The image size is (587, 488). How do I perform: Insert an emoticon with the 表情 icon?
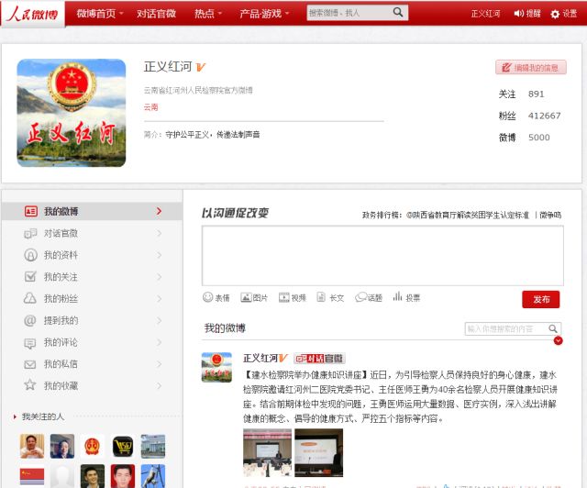(x=208, y=297)
